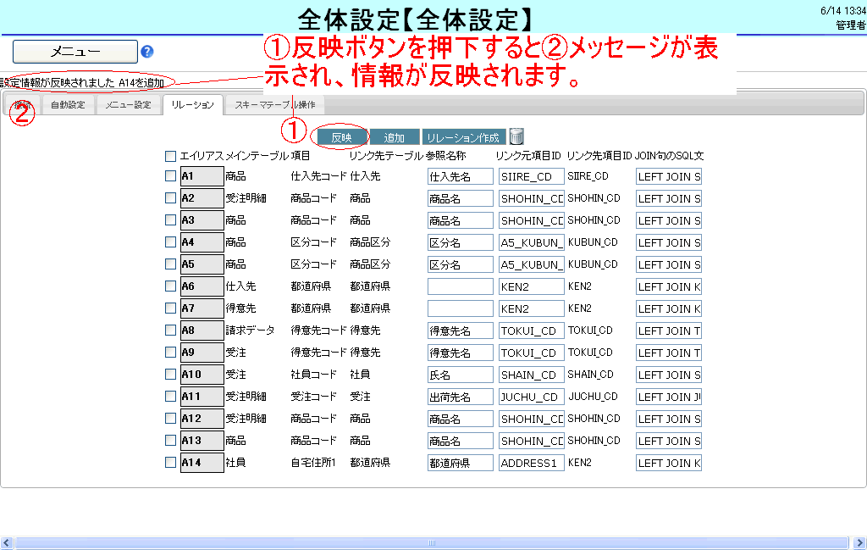This screenshot has height=550, width=867.
Task: Toggle the select-all checkbox in table header
Action: click(171, 156)
